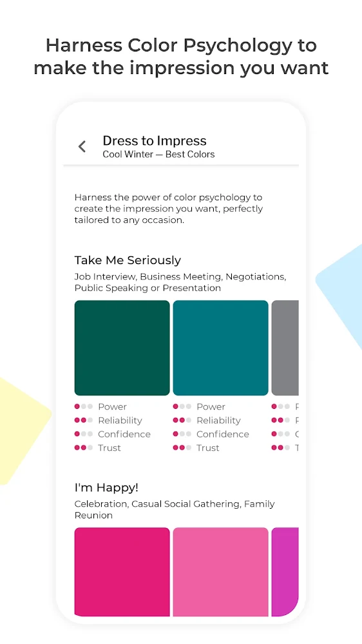The width and height of the screenshot is (362, 644).
Task: Click the Dress to Impress title
Action: pos(155,141)
